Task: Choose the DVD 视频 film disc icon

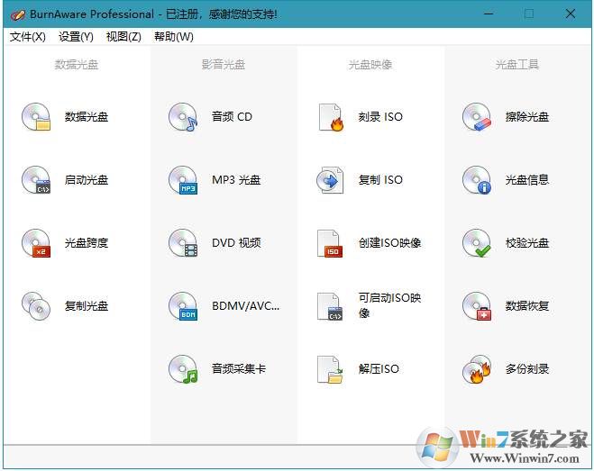Action: [183, 243]
